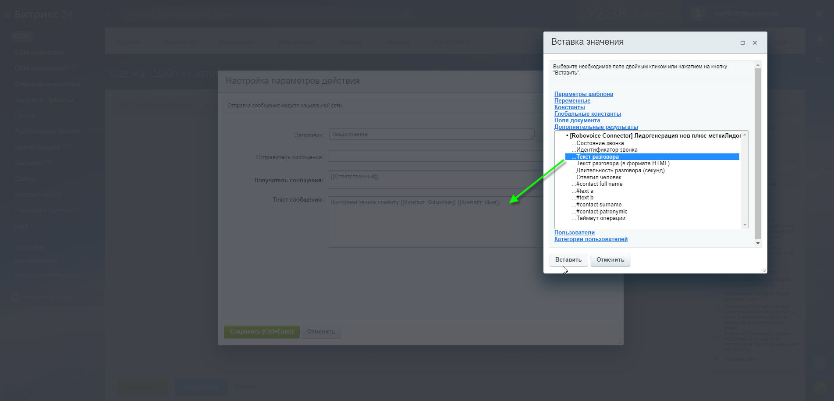The height and width of the screenshot is (401, 834).
Task: Open the Параметры шаблона link
Action: (x=583, y=94)
